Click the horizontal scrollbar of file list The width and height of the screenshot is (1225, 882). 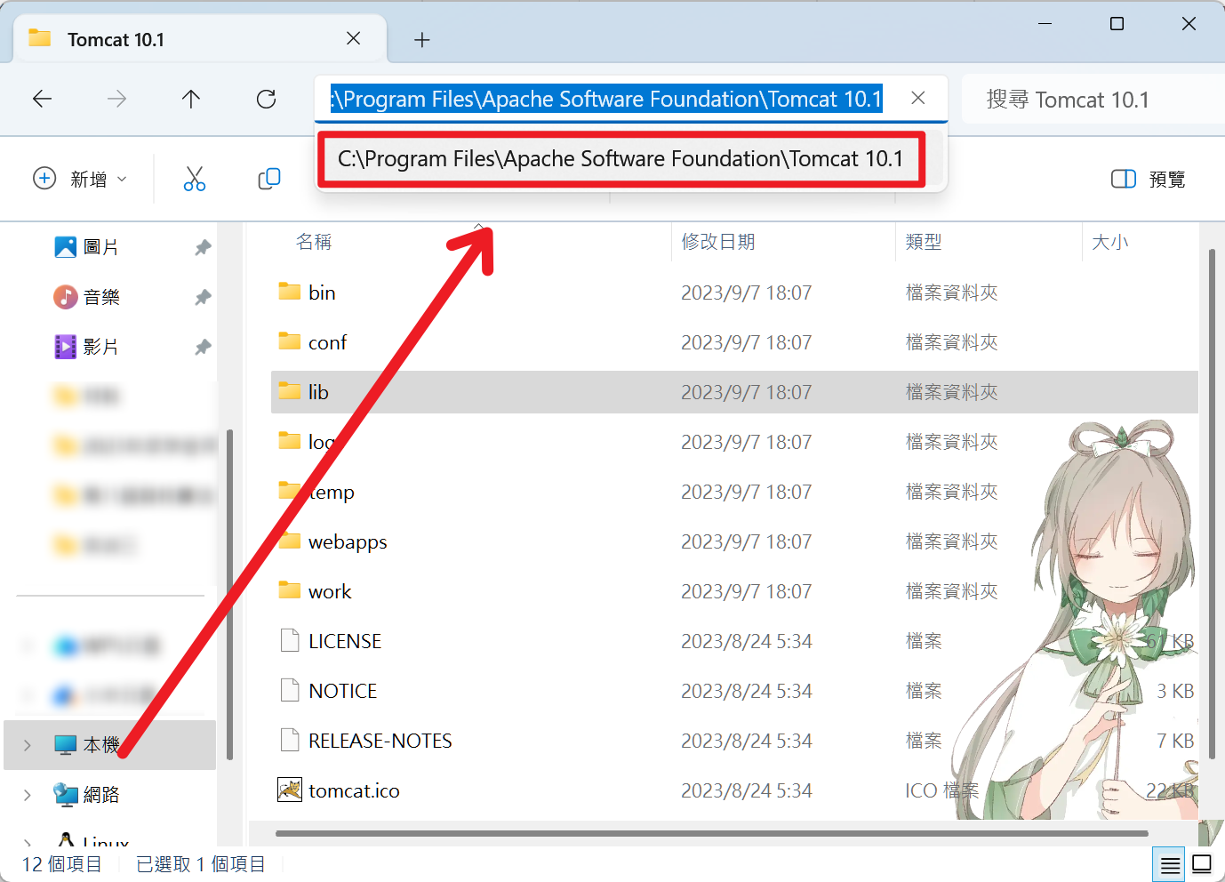711,834
